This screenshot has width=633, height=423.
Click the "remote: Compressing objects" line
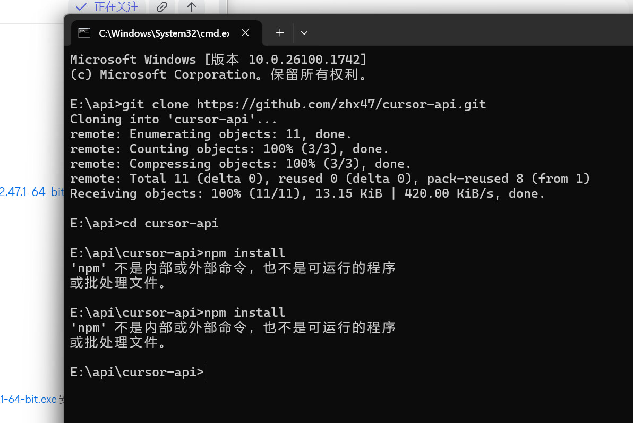[240, 164]
